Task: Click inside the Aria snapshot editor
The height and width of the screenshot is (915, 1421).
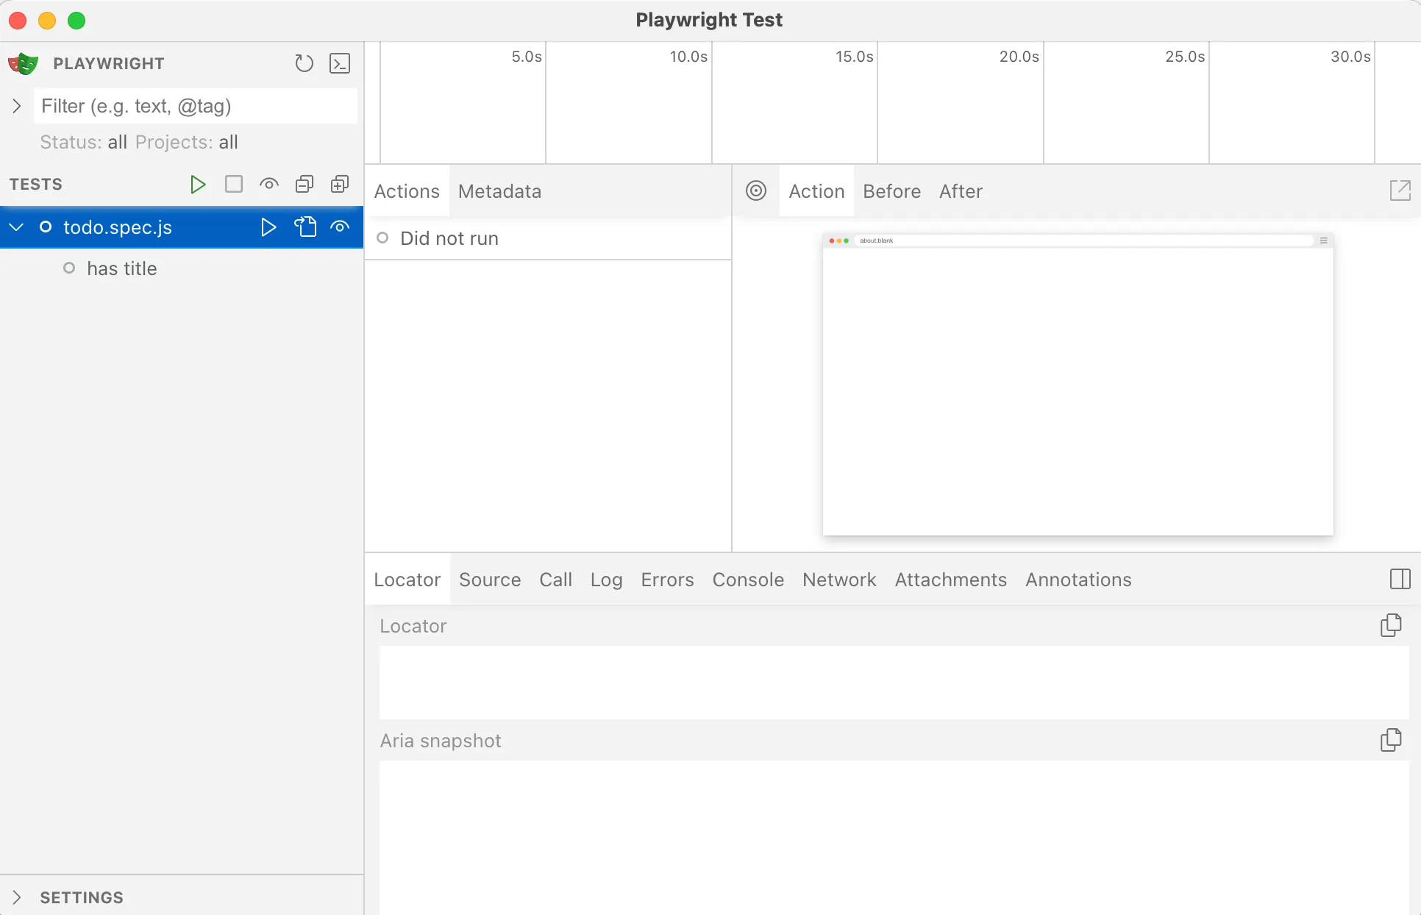Action: click(x=894, y=837)
